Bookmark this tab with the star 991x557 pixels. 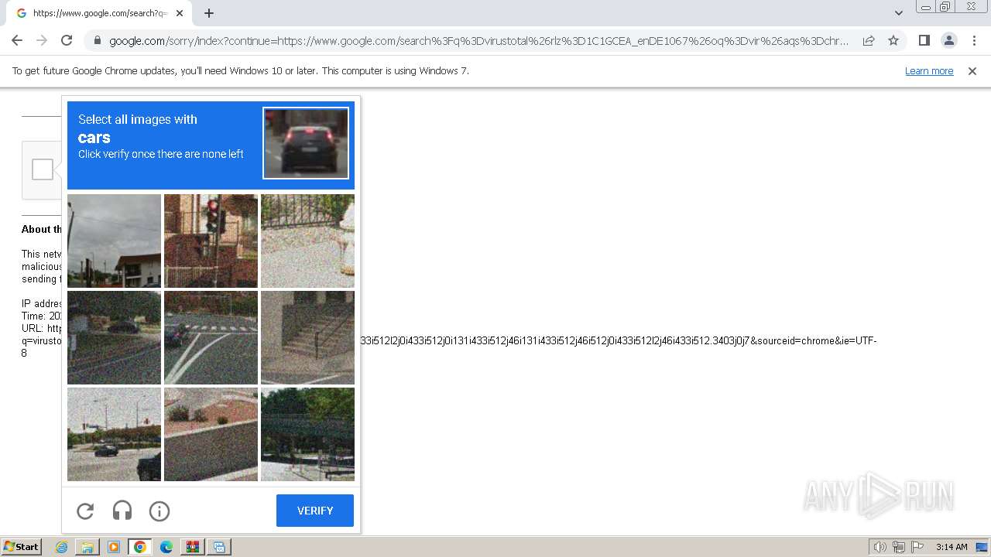(893, 40)
